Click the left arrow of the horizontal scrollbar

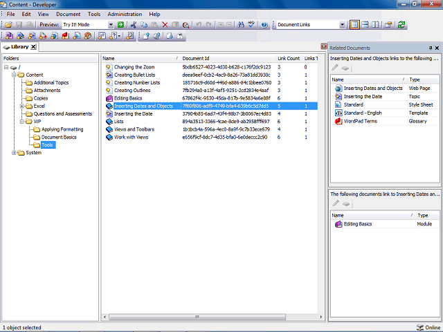105,317
